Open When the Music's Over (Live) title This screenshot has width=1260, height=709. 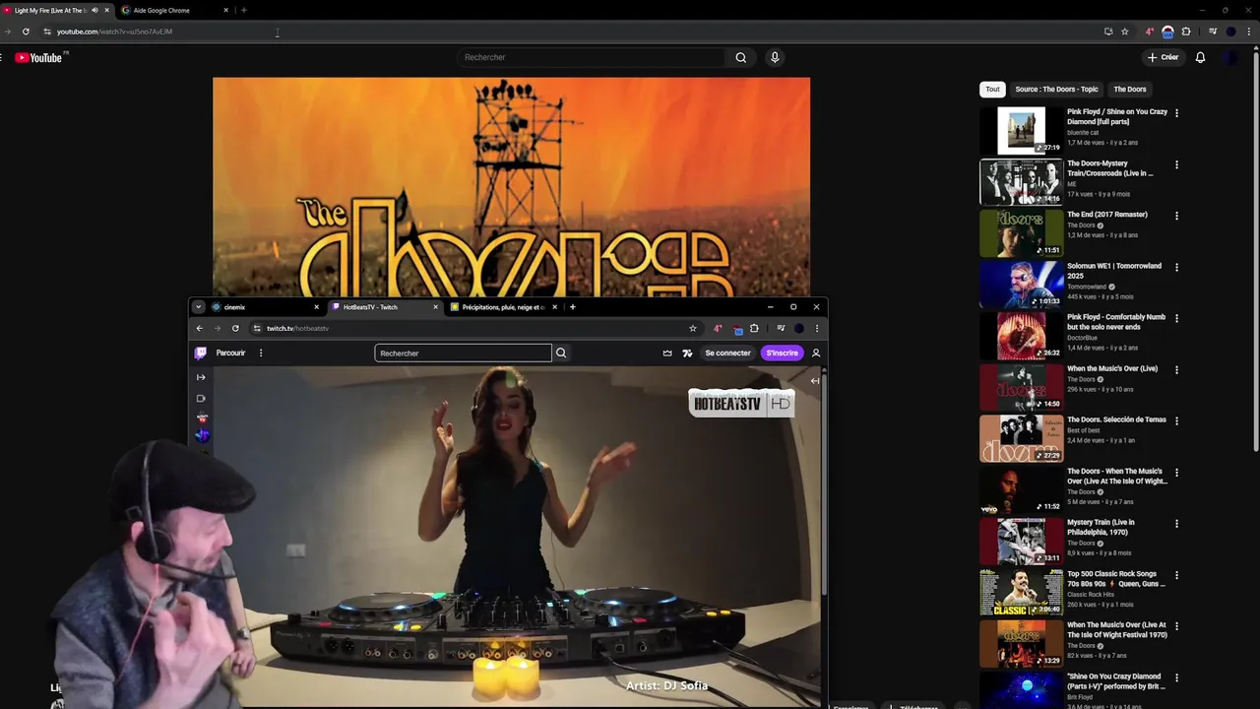pos(1112,368)
